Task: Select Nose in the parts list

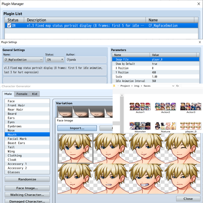Action: coord(27,130)
